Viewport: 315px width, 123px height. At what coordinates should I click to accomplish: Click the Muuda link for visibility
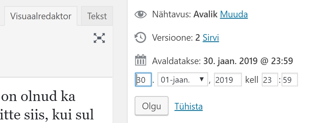[x=234, y=14]
